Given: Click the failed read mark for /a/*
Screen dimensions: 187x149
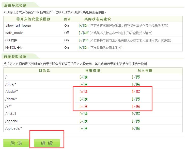Looking at the screenshot, I should pos(84,106).
